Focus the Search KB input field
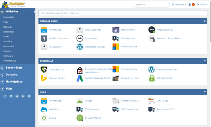The width and height of the screenshot is (211, 127). 151,5
